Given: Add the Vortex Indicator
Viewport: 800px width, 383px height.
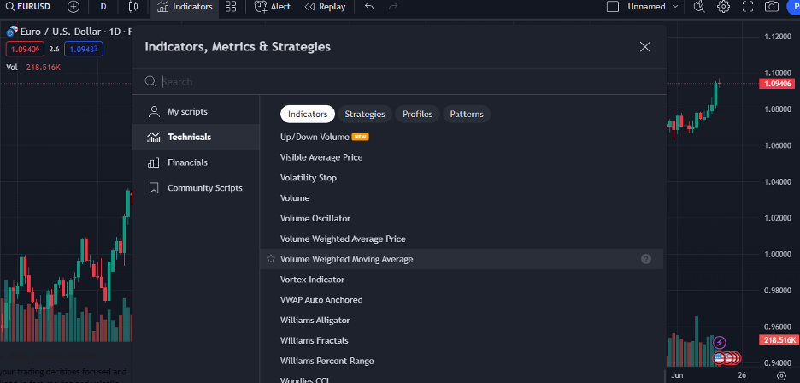Looking at the screenshot, I should coord(462,280).
